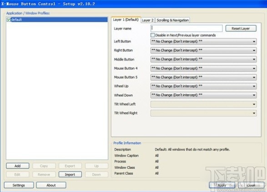Click the Add profile button
Image resolution: width=267 pixels, height=192 pixels.
point(18,166)
